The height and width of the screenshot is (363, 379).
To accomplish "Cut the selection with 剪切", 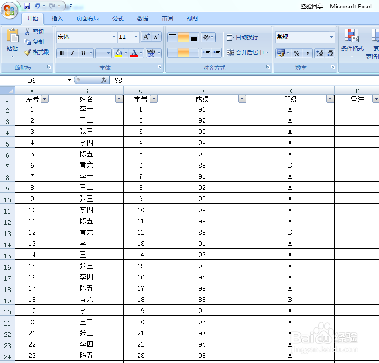I will pyautogui.click(x=35, y=32).
